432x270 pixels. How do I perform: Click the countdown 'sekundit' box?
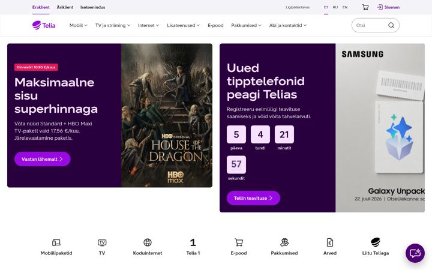236,165
